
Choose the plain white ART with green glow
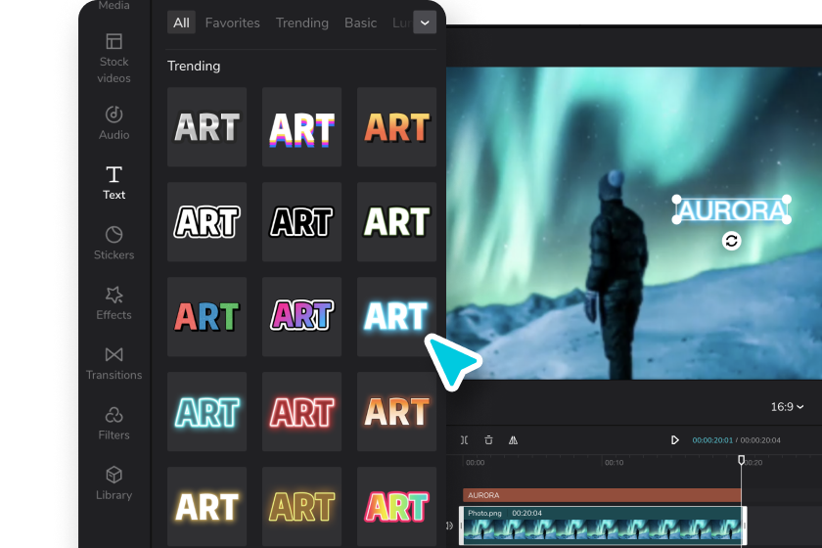coord(397,222)
